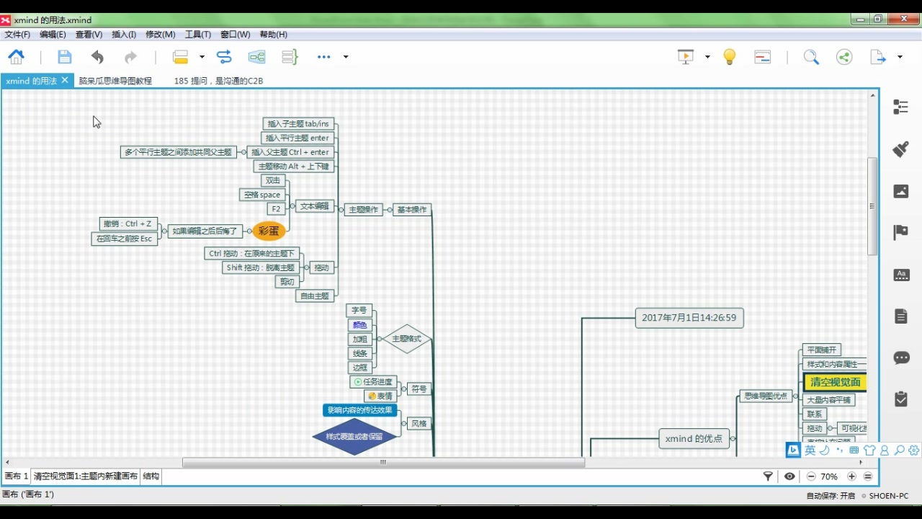Click the horizontal scrollbar thumb
The height and width of the screenshot is (519, 922).
(x=383, y=463)
